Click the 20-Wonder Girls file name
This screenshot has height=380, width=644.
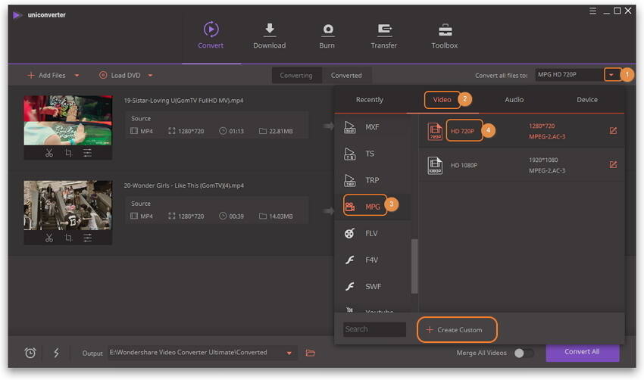[x=183, y=185]
